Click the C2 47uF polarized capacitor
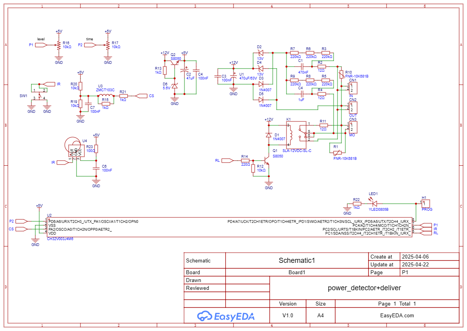The height and width of the screenshot is (331, 467). coord(184,71)
